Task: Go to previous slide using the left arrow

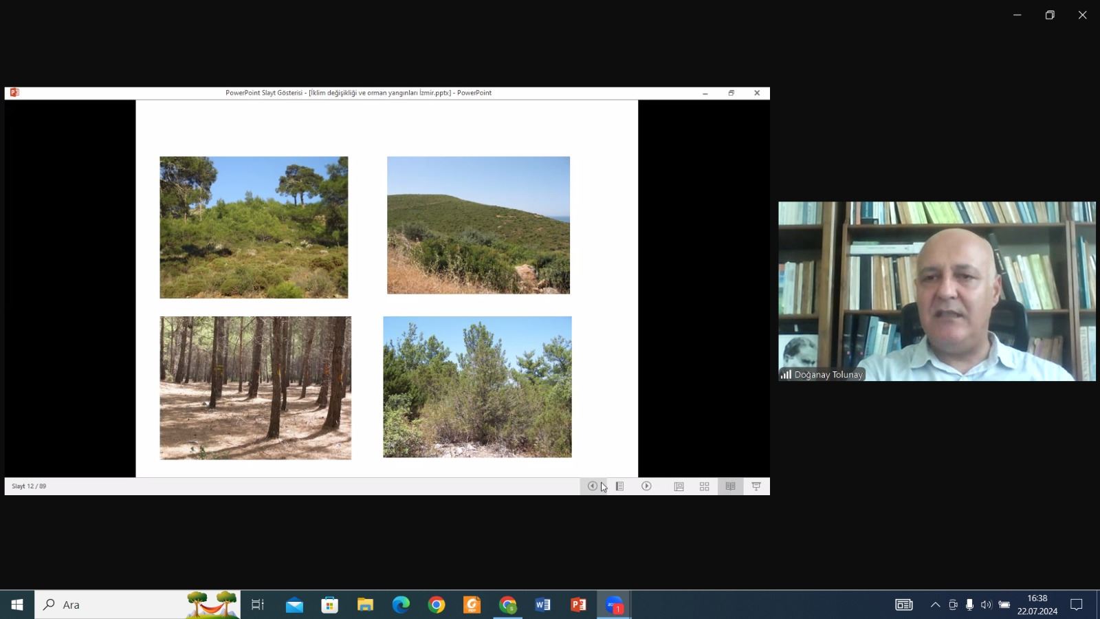Action: coord(592,486)
